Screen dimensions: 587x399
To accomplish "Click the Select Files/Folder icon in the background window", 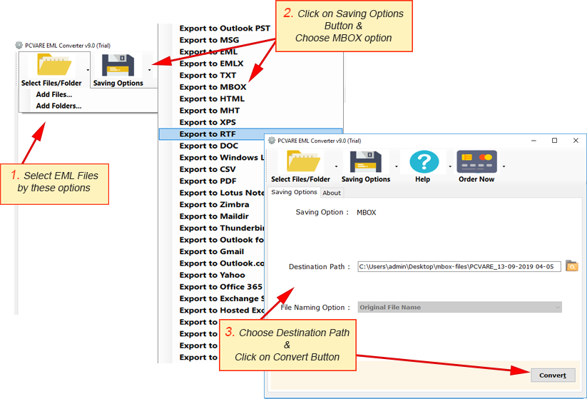I will (x=54, y=64).
